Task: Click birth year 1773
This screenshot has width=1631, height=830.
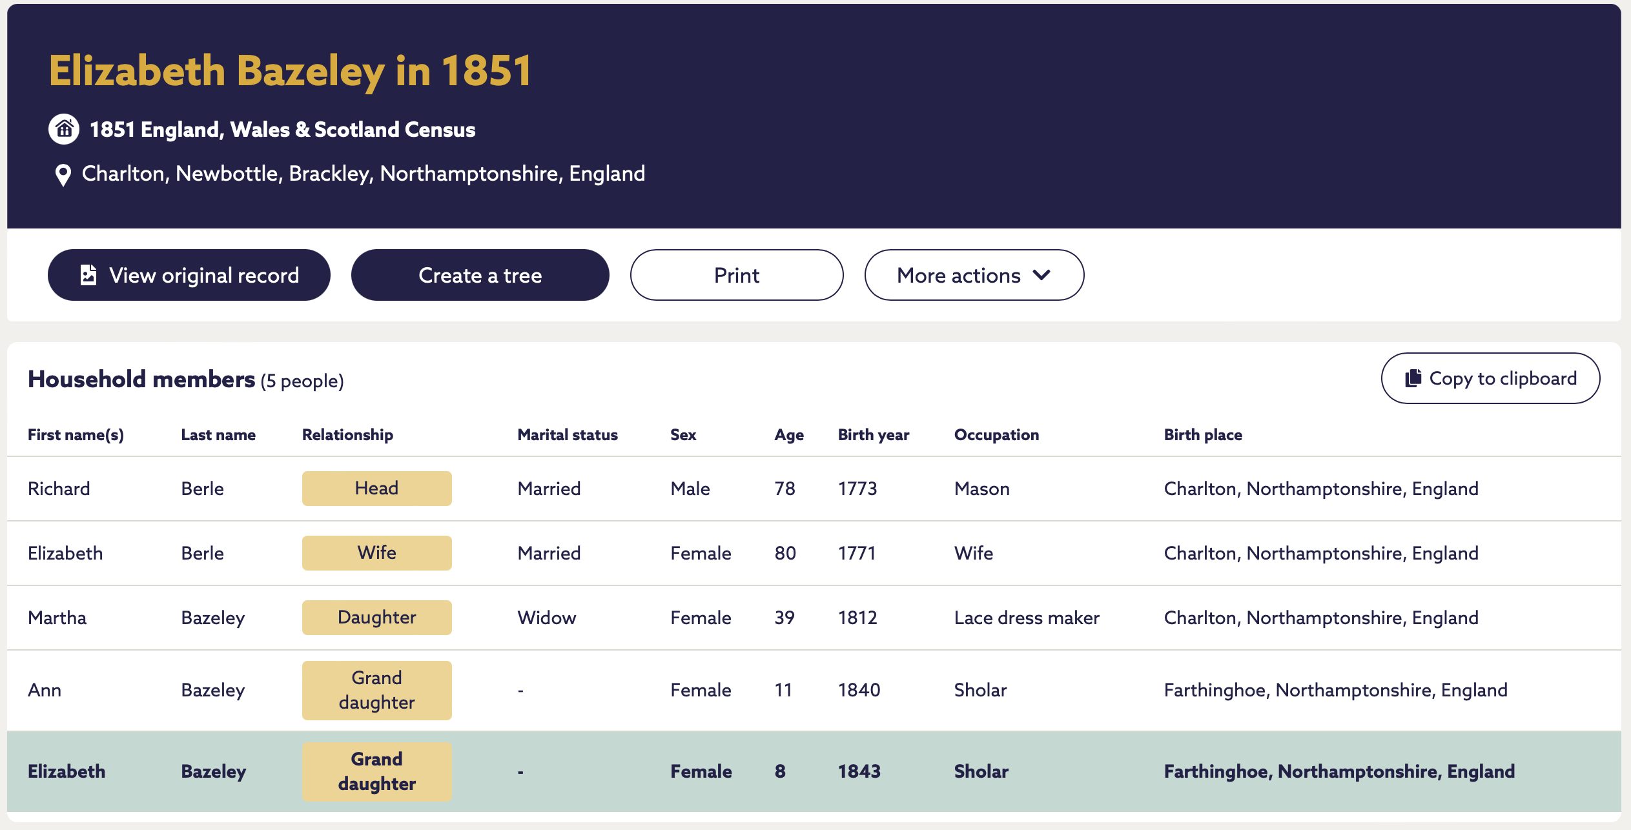Action: click(857, 489)
